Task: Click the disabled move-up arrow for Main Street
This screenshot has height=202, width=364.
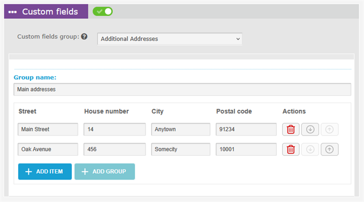Action: pyautogui.click(x=329, y=129)
